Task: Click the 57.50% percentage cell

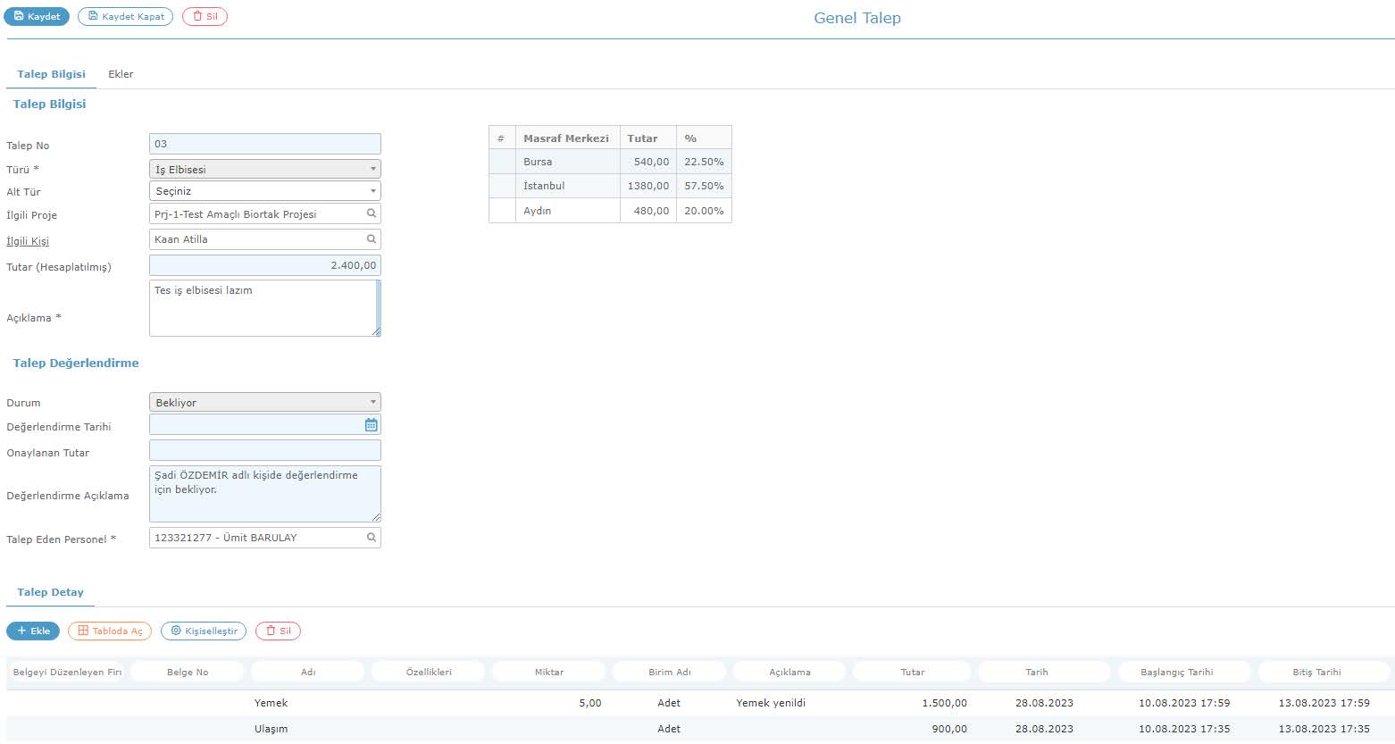Action: (704, 186)
